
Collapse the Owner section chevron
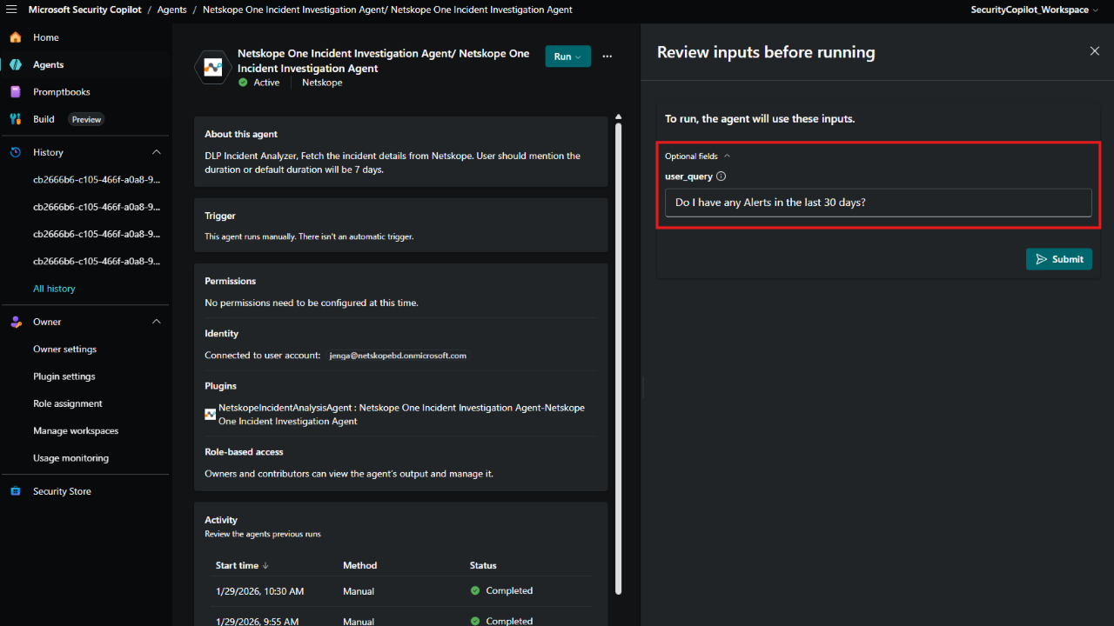click(x=157, y=322)
